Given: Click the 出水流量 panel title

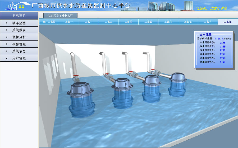Looking at the screenshot, I should tap(205, 34).
